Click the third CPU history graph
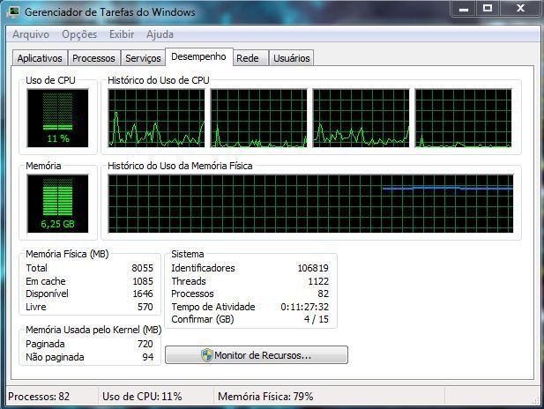The height and width of the screenshot is (409, 544). point(361,118)
